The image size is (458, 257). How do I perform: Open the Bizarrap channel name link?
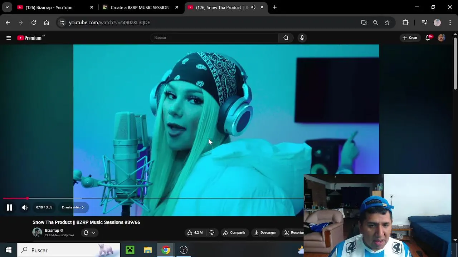point(52,231)
